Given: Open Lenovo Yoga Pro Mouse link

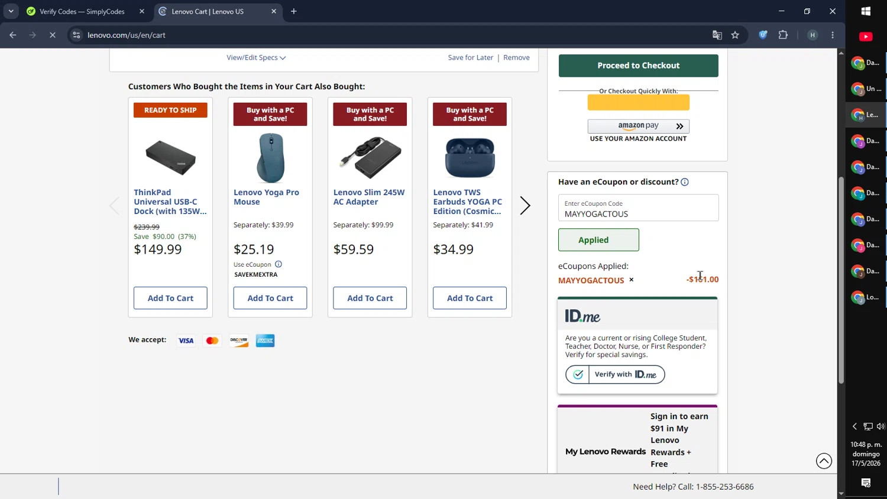Looking at the screenshot, I should (x=266, y=197).
